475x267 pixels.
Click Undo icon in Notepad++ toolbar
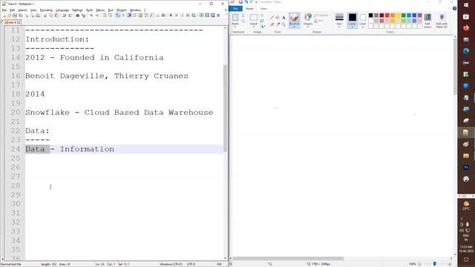click(x=65, y=16)
